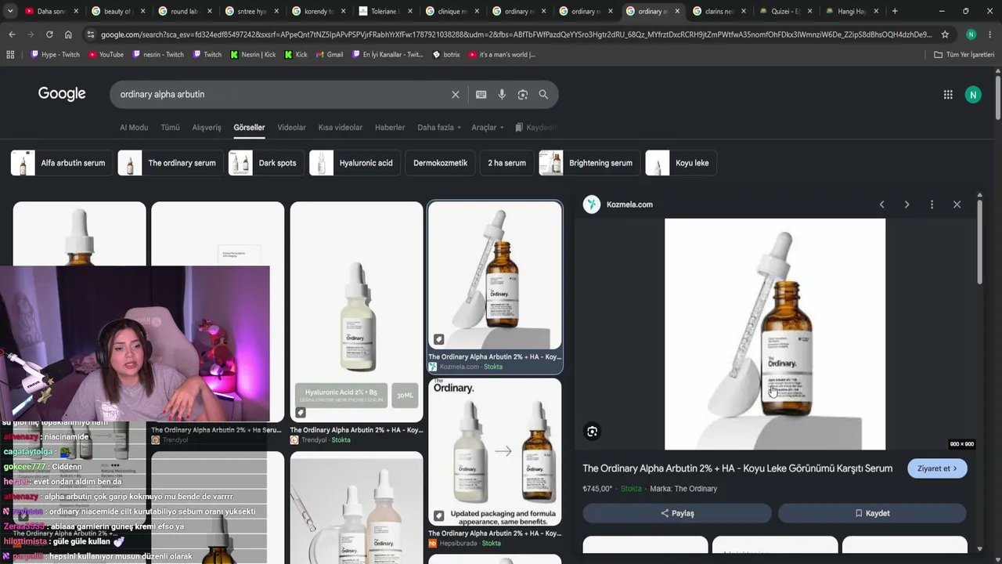Click the browser forward arrow
This screenshot has height=564, width=1002.
(31, 34)
